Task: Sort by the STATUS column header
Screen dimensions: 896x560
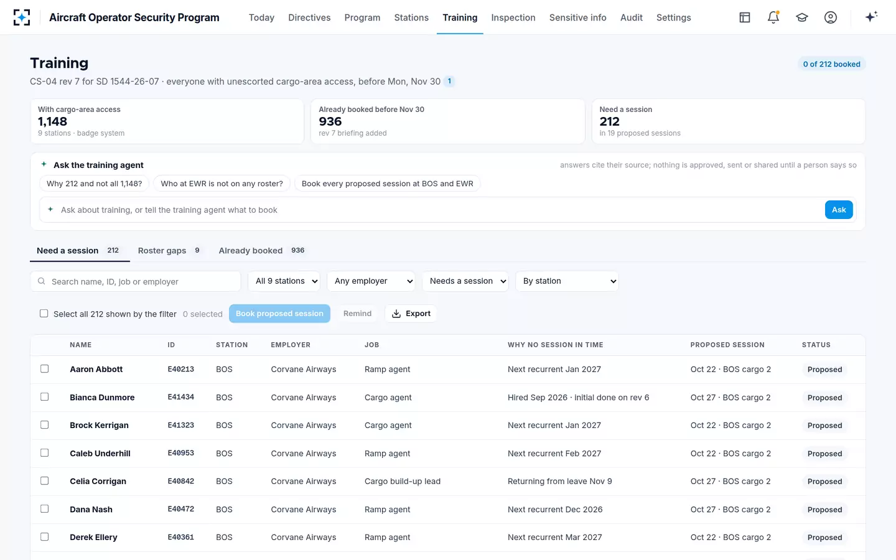Action: [816, 345]
